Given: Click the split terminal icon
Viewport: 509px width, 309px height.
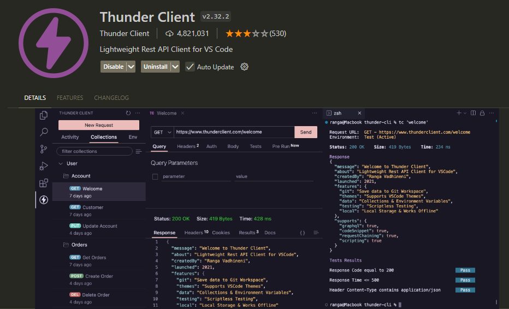Looking at the screenshot, I should point(474,113).
